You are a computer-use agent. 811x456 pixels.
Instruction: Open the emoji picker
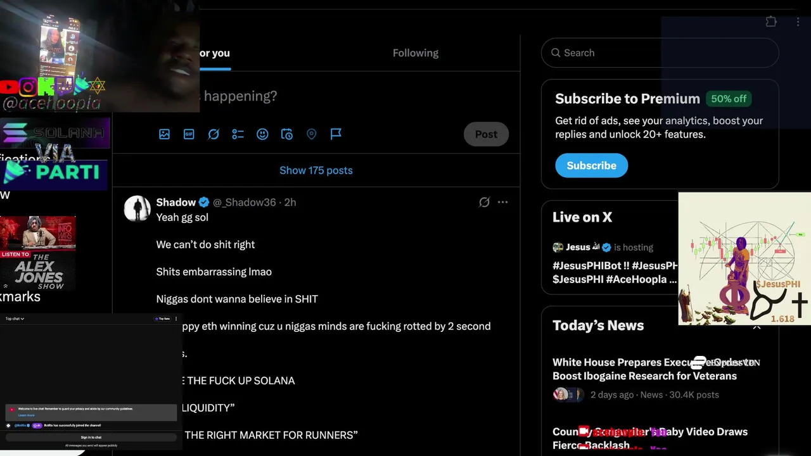tap(262, 134)
